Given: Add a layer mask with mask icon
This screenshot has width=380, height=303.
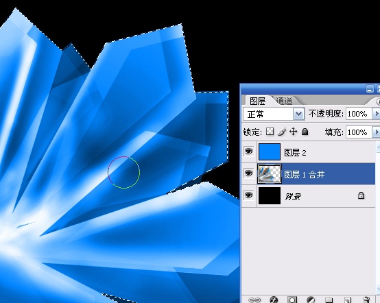Looking at the screenshot, I should tap(292, 300).
